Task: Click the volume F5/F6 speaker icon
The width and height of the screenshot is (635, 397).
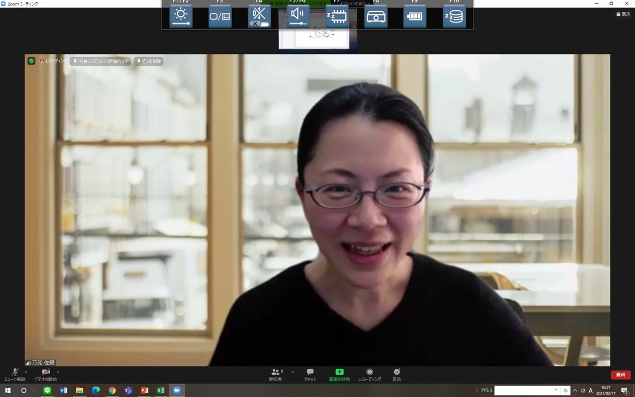Action: click(x=298, y=16)
